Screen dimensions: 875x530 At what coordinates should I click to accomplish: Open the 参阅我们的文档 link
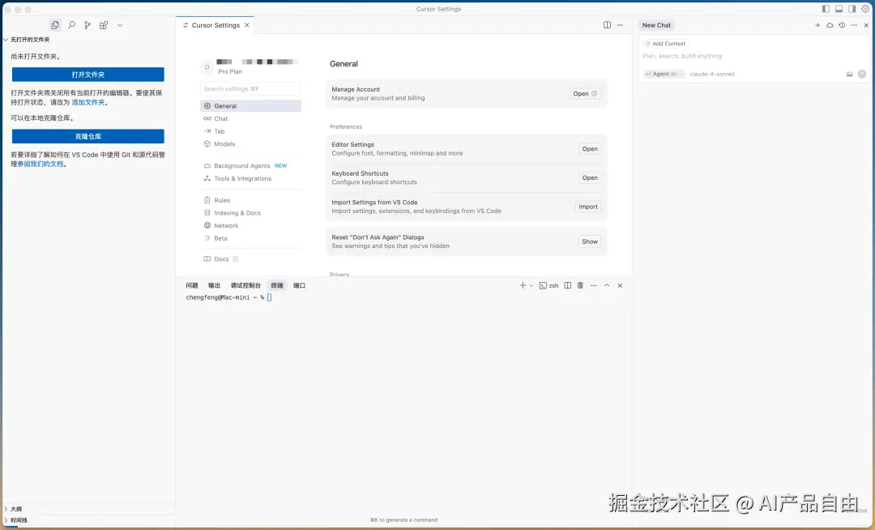(x=41, y=164)
